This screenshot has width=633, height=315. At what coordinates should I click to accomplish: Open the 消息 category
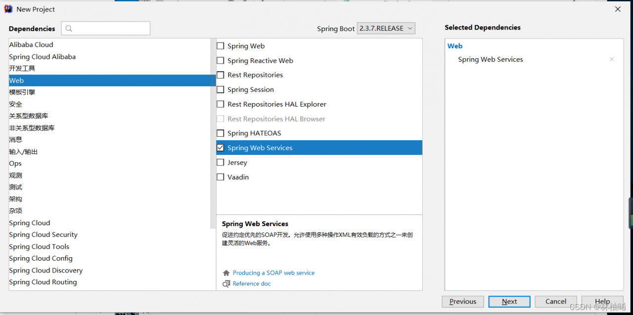click(109, 140)
